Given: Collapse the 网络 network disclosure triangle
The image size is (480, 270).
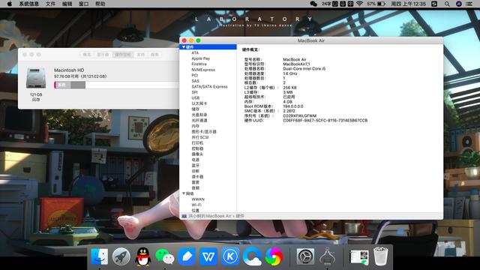Looking at the screenshot, I should (x=184, y=193).
